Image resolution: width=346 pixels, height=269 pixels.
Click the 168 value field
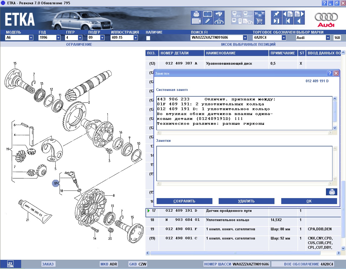coord(337,38)
